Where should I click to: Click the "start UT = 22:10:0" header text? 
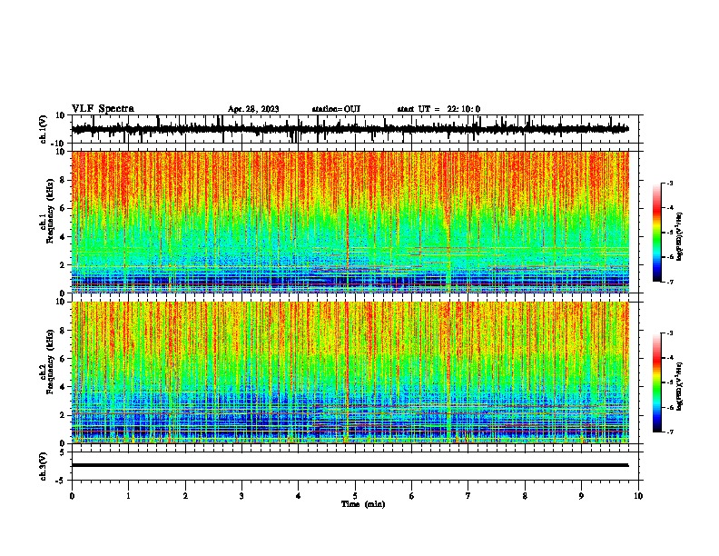click(438, 109)
